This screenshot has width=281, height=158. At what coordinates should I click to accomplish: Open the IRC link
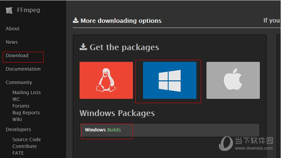tap(16, 99)
